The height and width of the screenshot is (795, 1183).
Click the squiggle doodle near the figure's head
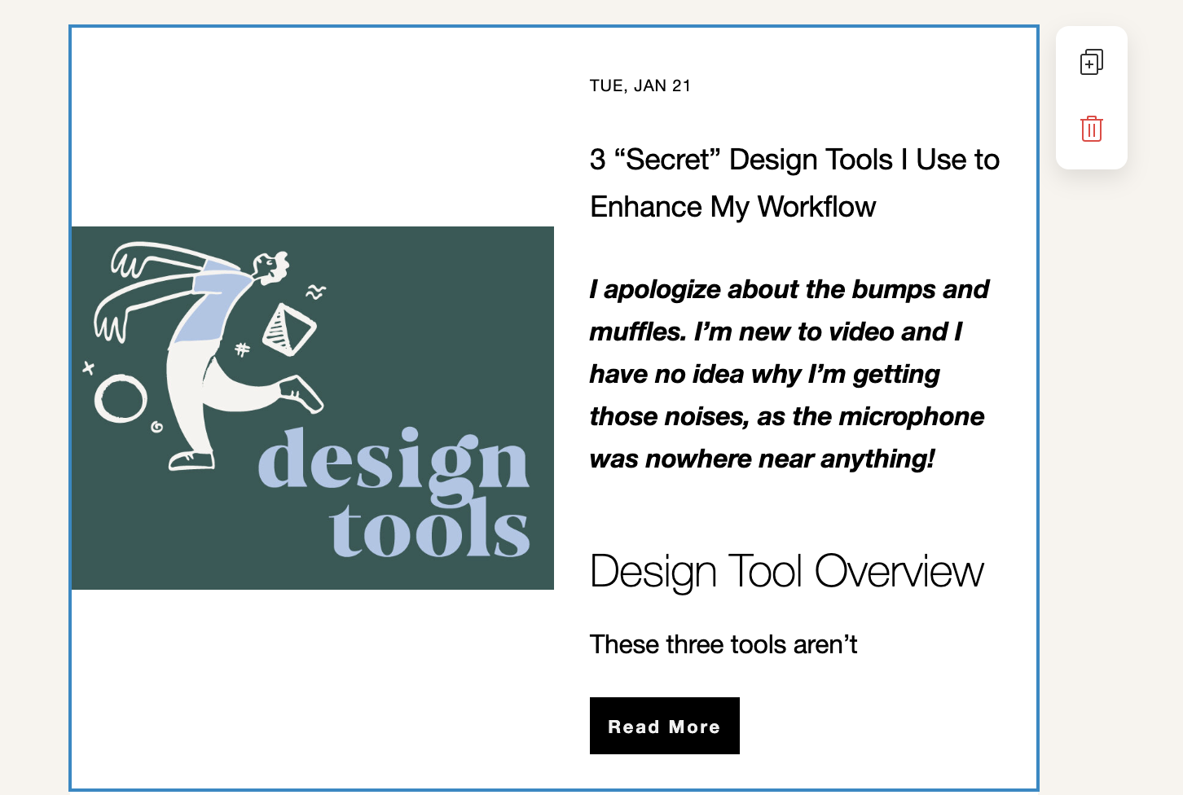pos(316,292)
